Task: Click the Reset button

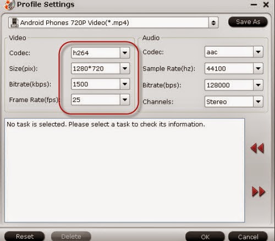Action: point(25,237)
